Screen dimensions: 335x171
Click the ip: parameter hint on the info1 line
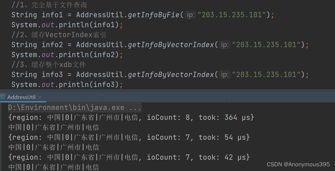point(190,15)
